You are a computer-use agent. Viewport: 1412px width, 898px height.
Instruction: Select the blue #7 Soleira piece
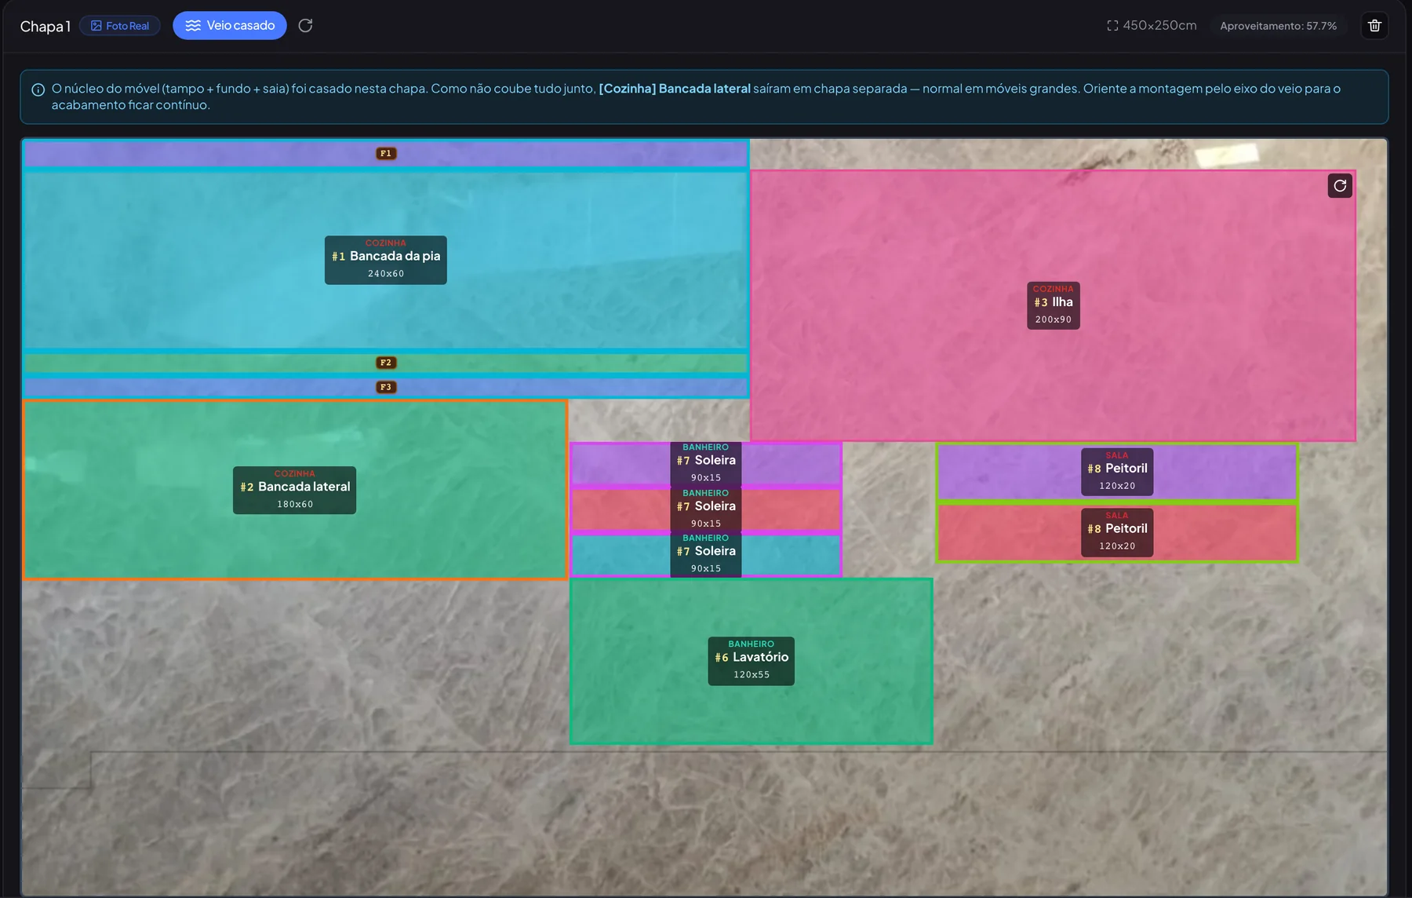(x=706, y=555)
